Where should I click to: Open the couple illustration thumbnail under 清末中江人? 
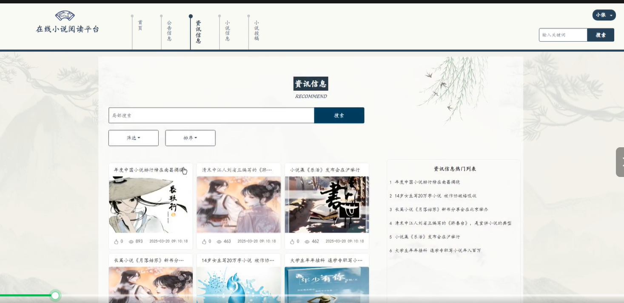[x=239, y=205]
